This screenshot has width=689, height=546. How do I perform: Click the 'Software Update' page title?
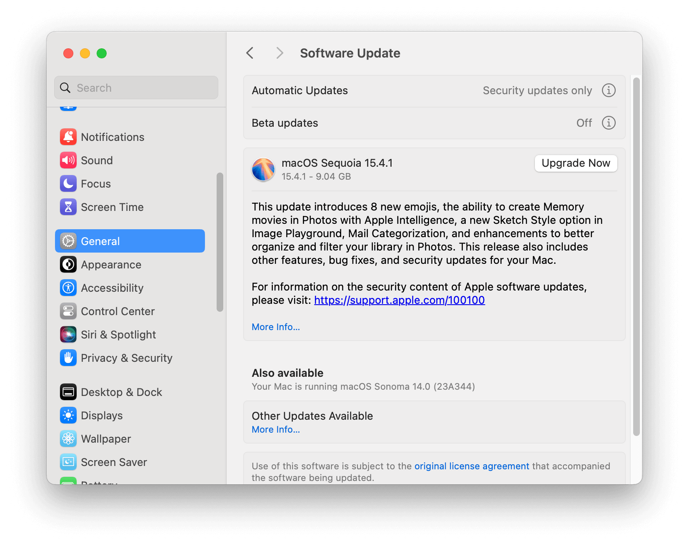point(350,53)
